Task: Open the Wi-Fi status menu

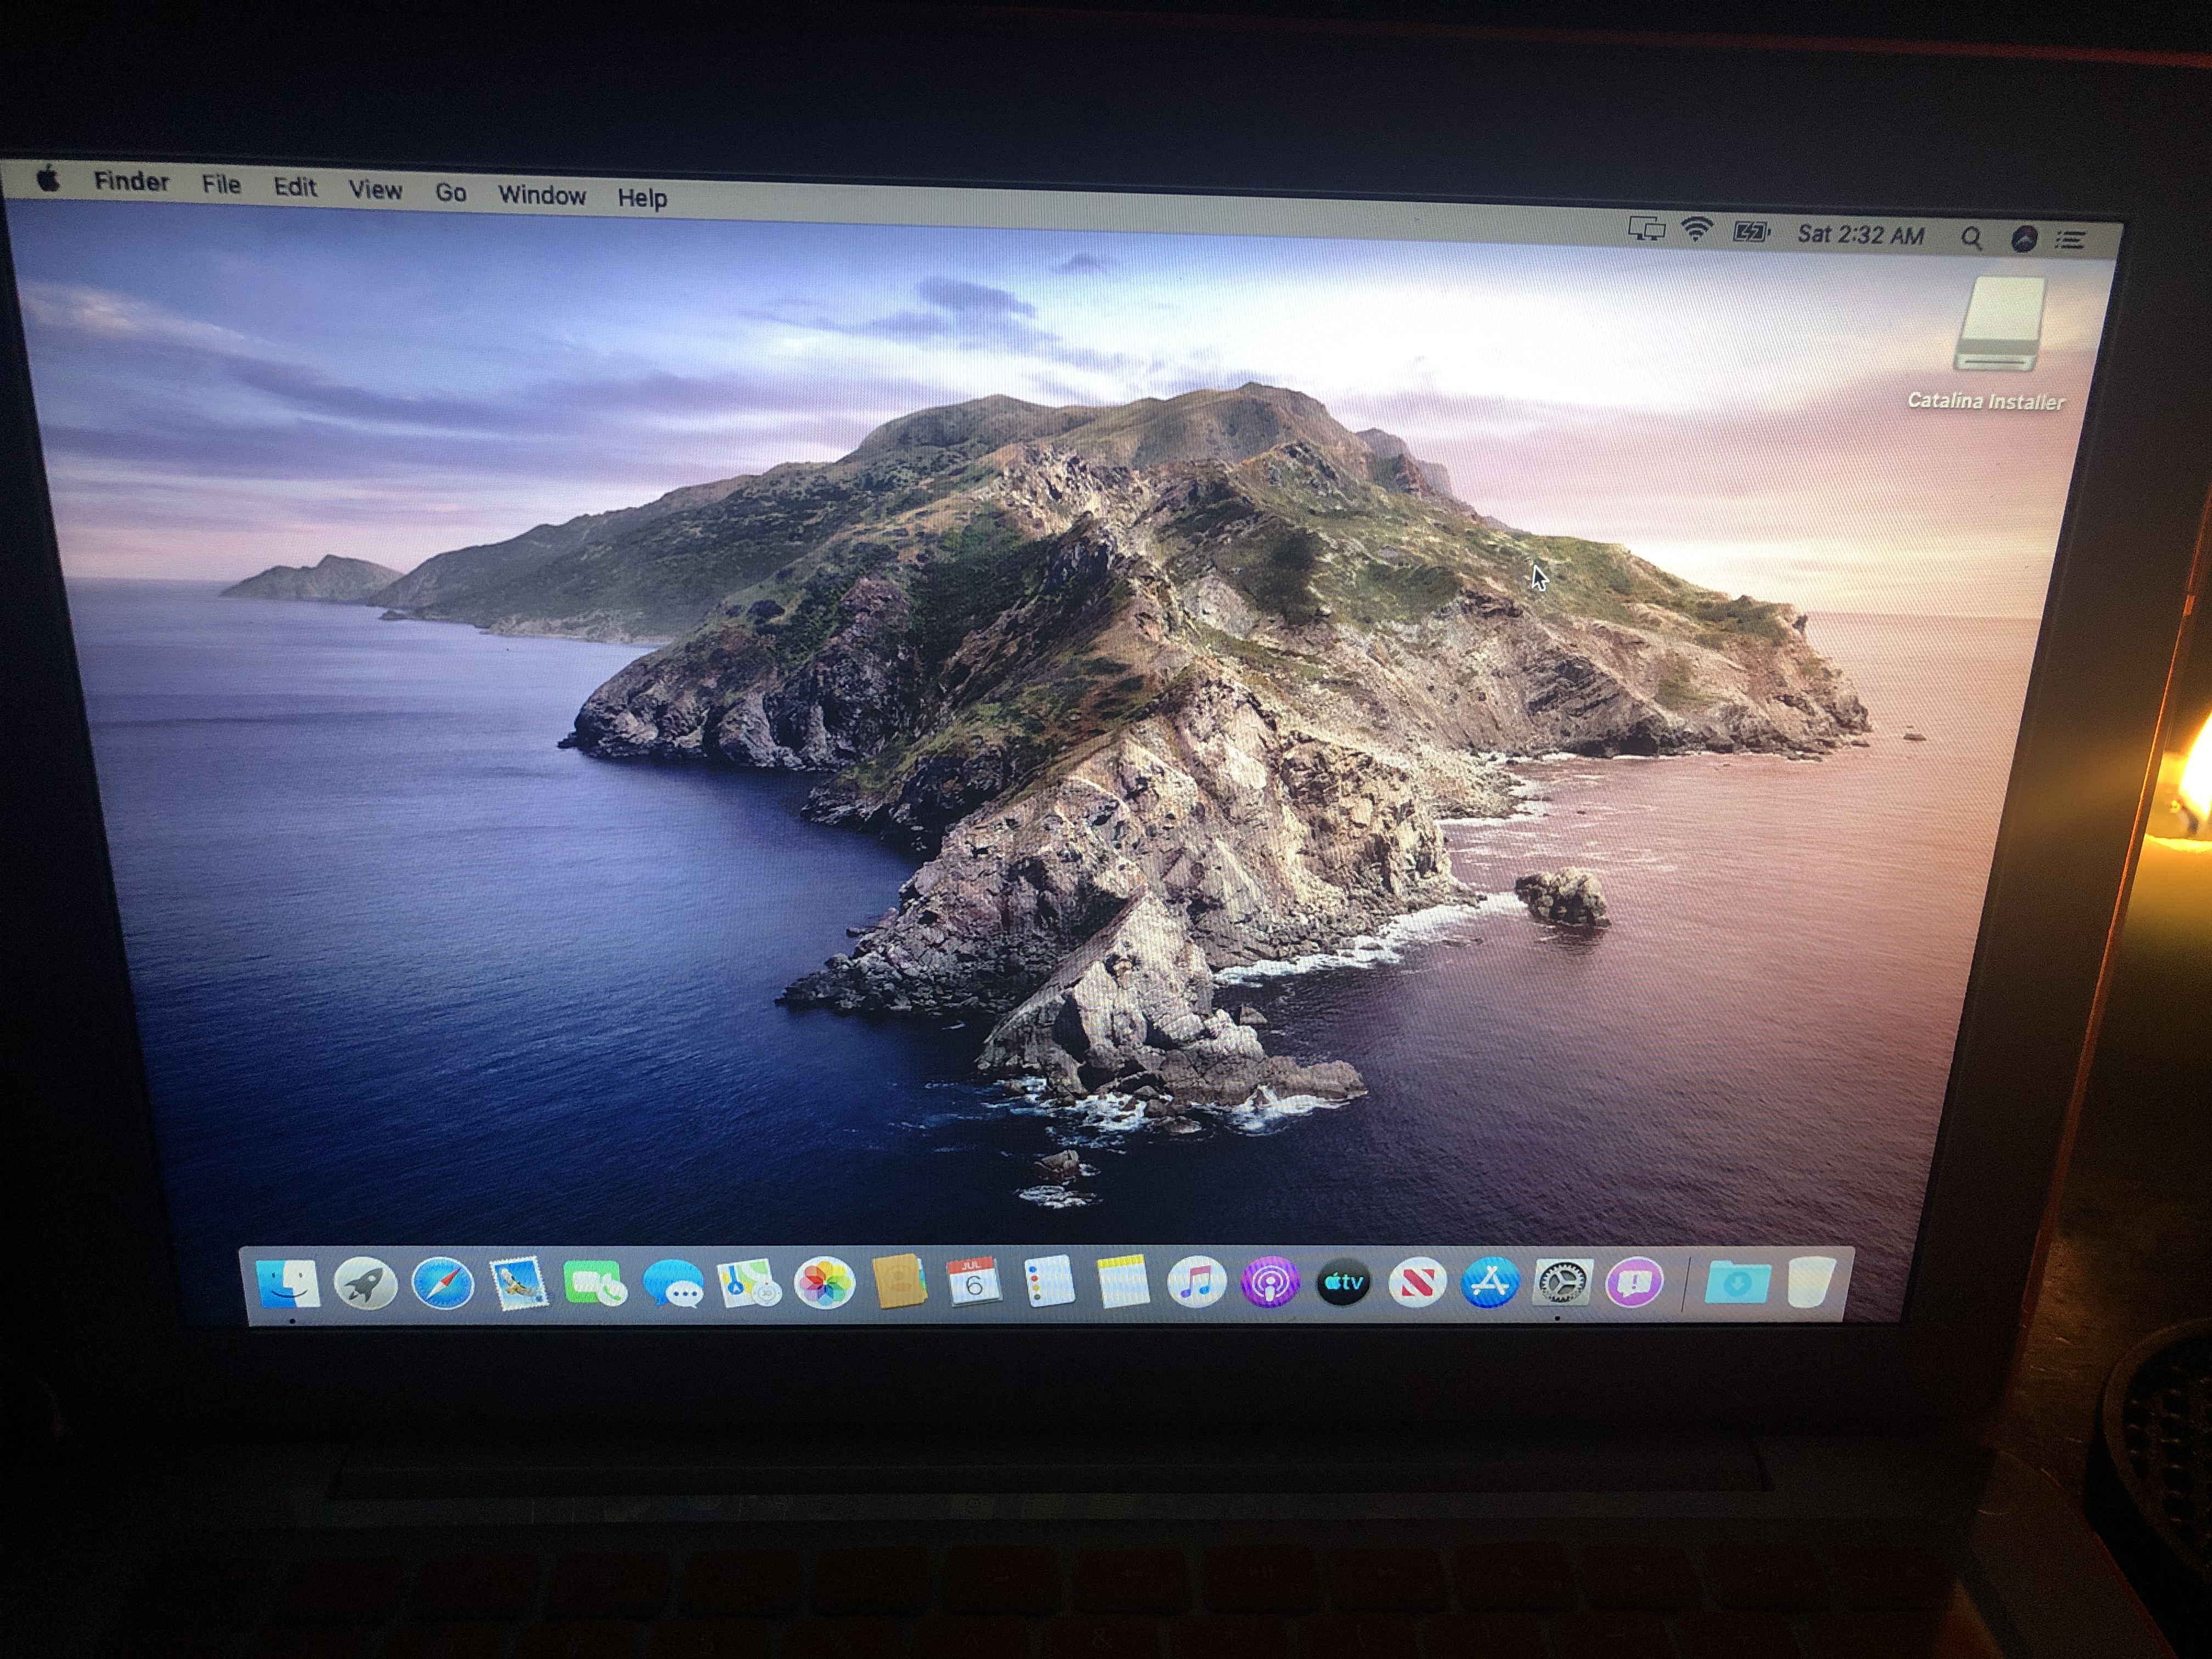Action: pyautogui.click(x=1696, y=231)
